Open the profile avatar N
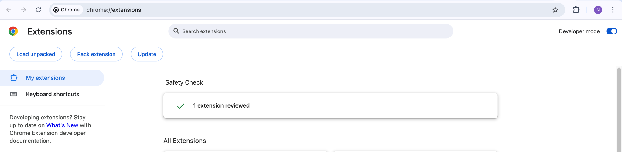The width and height of the screenshot is (622, 152). click(x=598, y=10)
